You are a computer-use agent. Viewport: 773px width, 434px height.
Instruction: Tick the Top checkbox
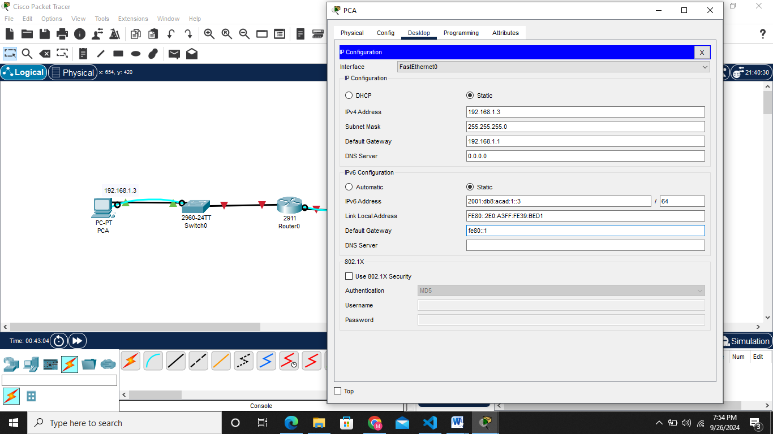click(338, 391)
